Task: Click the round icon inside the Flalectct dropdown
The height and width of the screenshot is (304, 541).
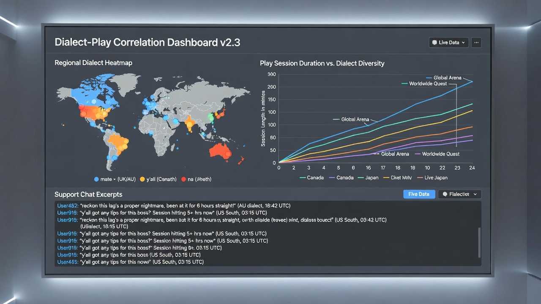Action: (445, 194)
